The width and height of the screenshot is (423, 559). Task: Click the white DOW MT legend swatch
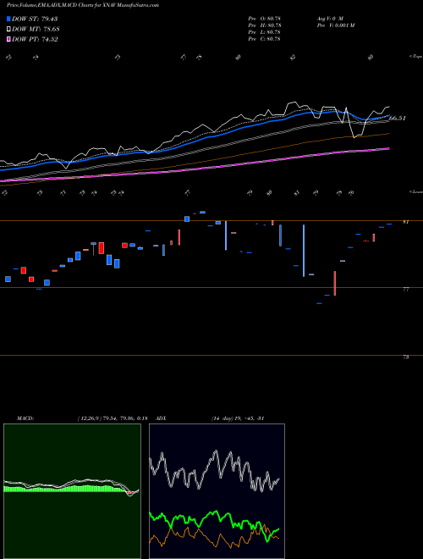pos(9,30)
